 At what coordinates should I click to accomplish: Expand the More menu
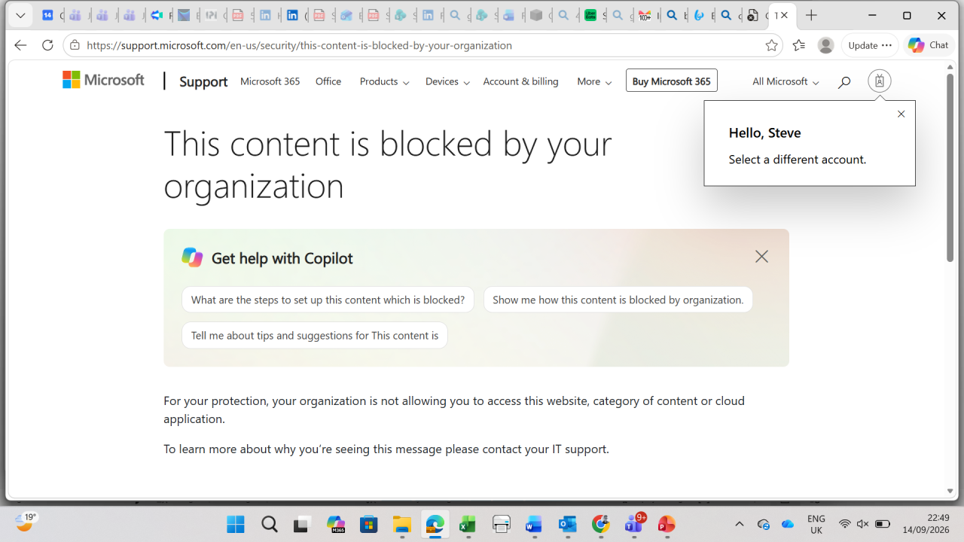594,81
